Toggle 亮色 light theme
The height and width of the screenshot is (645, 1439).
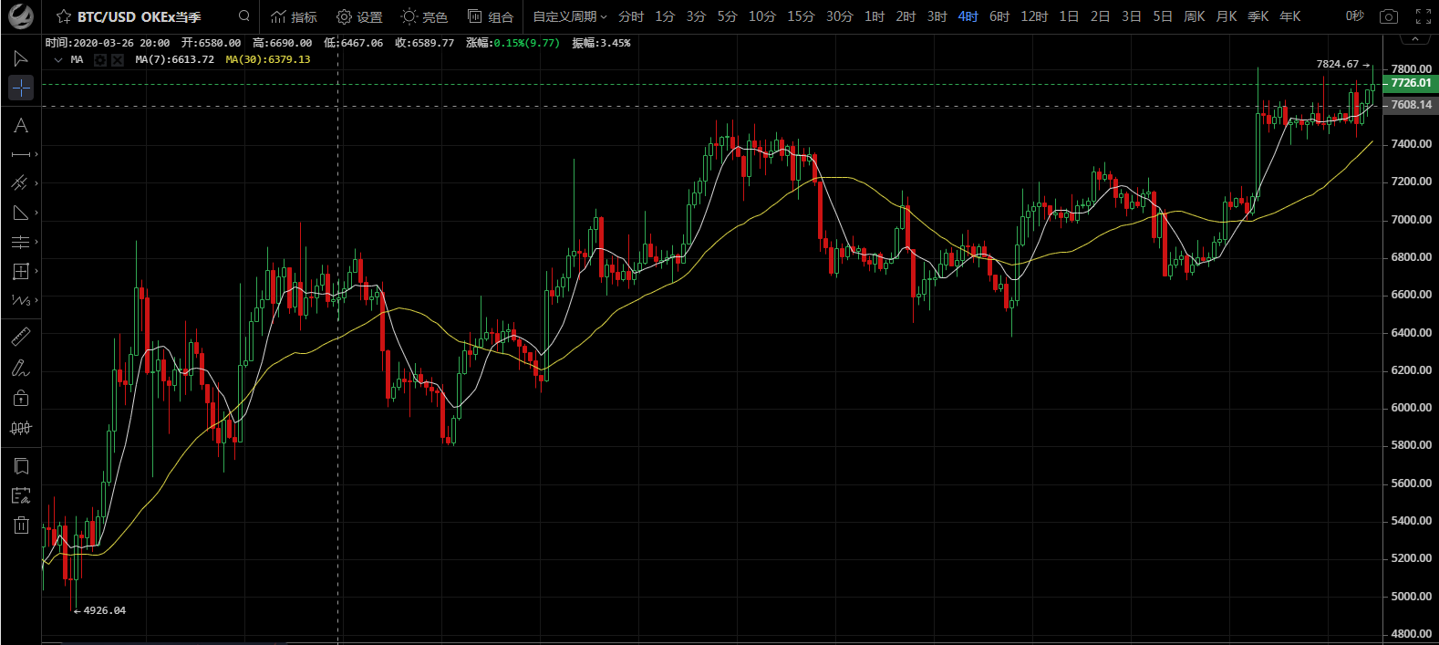[x=424, y=16]
